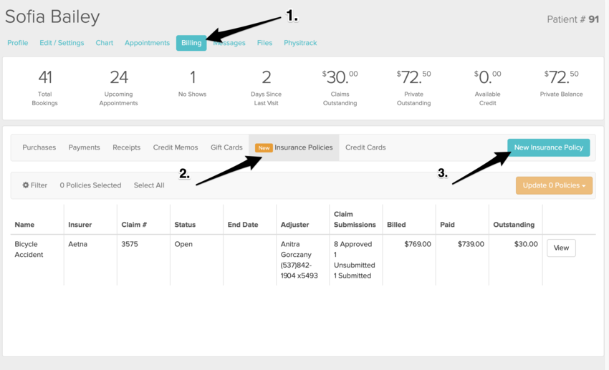The width and height of the screenshot is (609, 370).
Task: Show the Receipts sub-tab
Action: pyautogui.click(x=126, y=147)
